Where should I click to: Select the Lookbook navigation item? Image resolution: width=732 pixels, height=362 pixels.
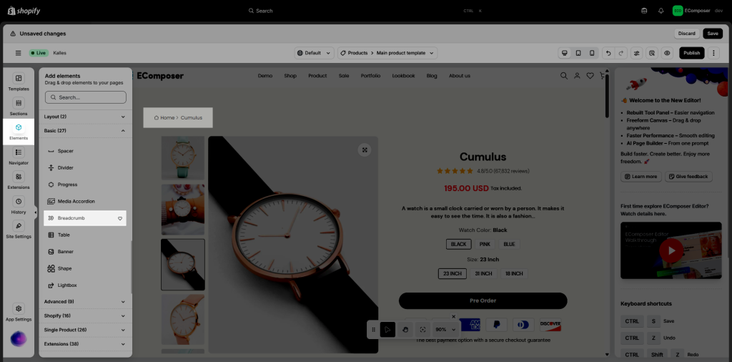403,76
